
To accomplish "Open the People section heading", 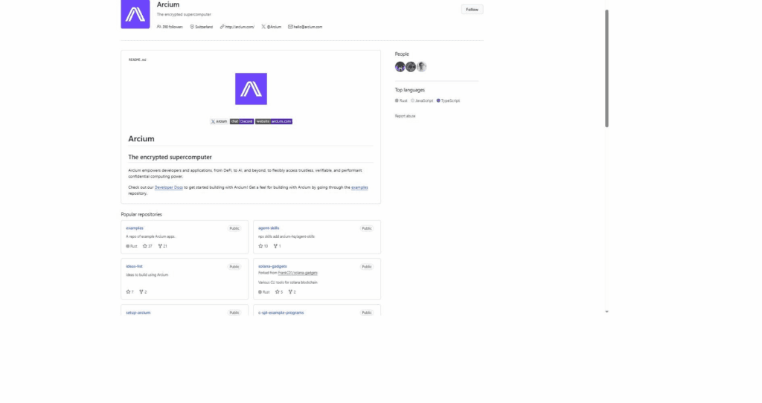I will pyautogui.click(x=402, y=54).
